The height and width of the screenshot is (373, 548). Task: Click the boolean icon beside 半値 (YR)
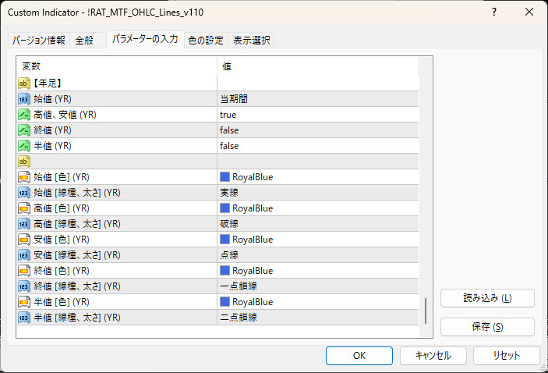coord(24,146)
